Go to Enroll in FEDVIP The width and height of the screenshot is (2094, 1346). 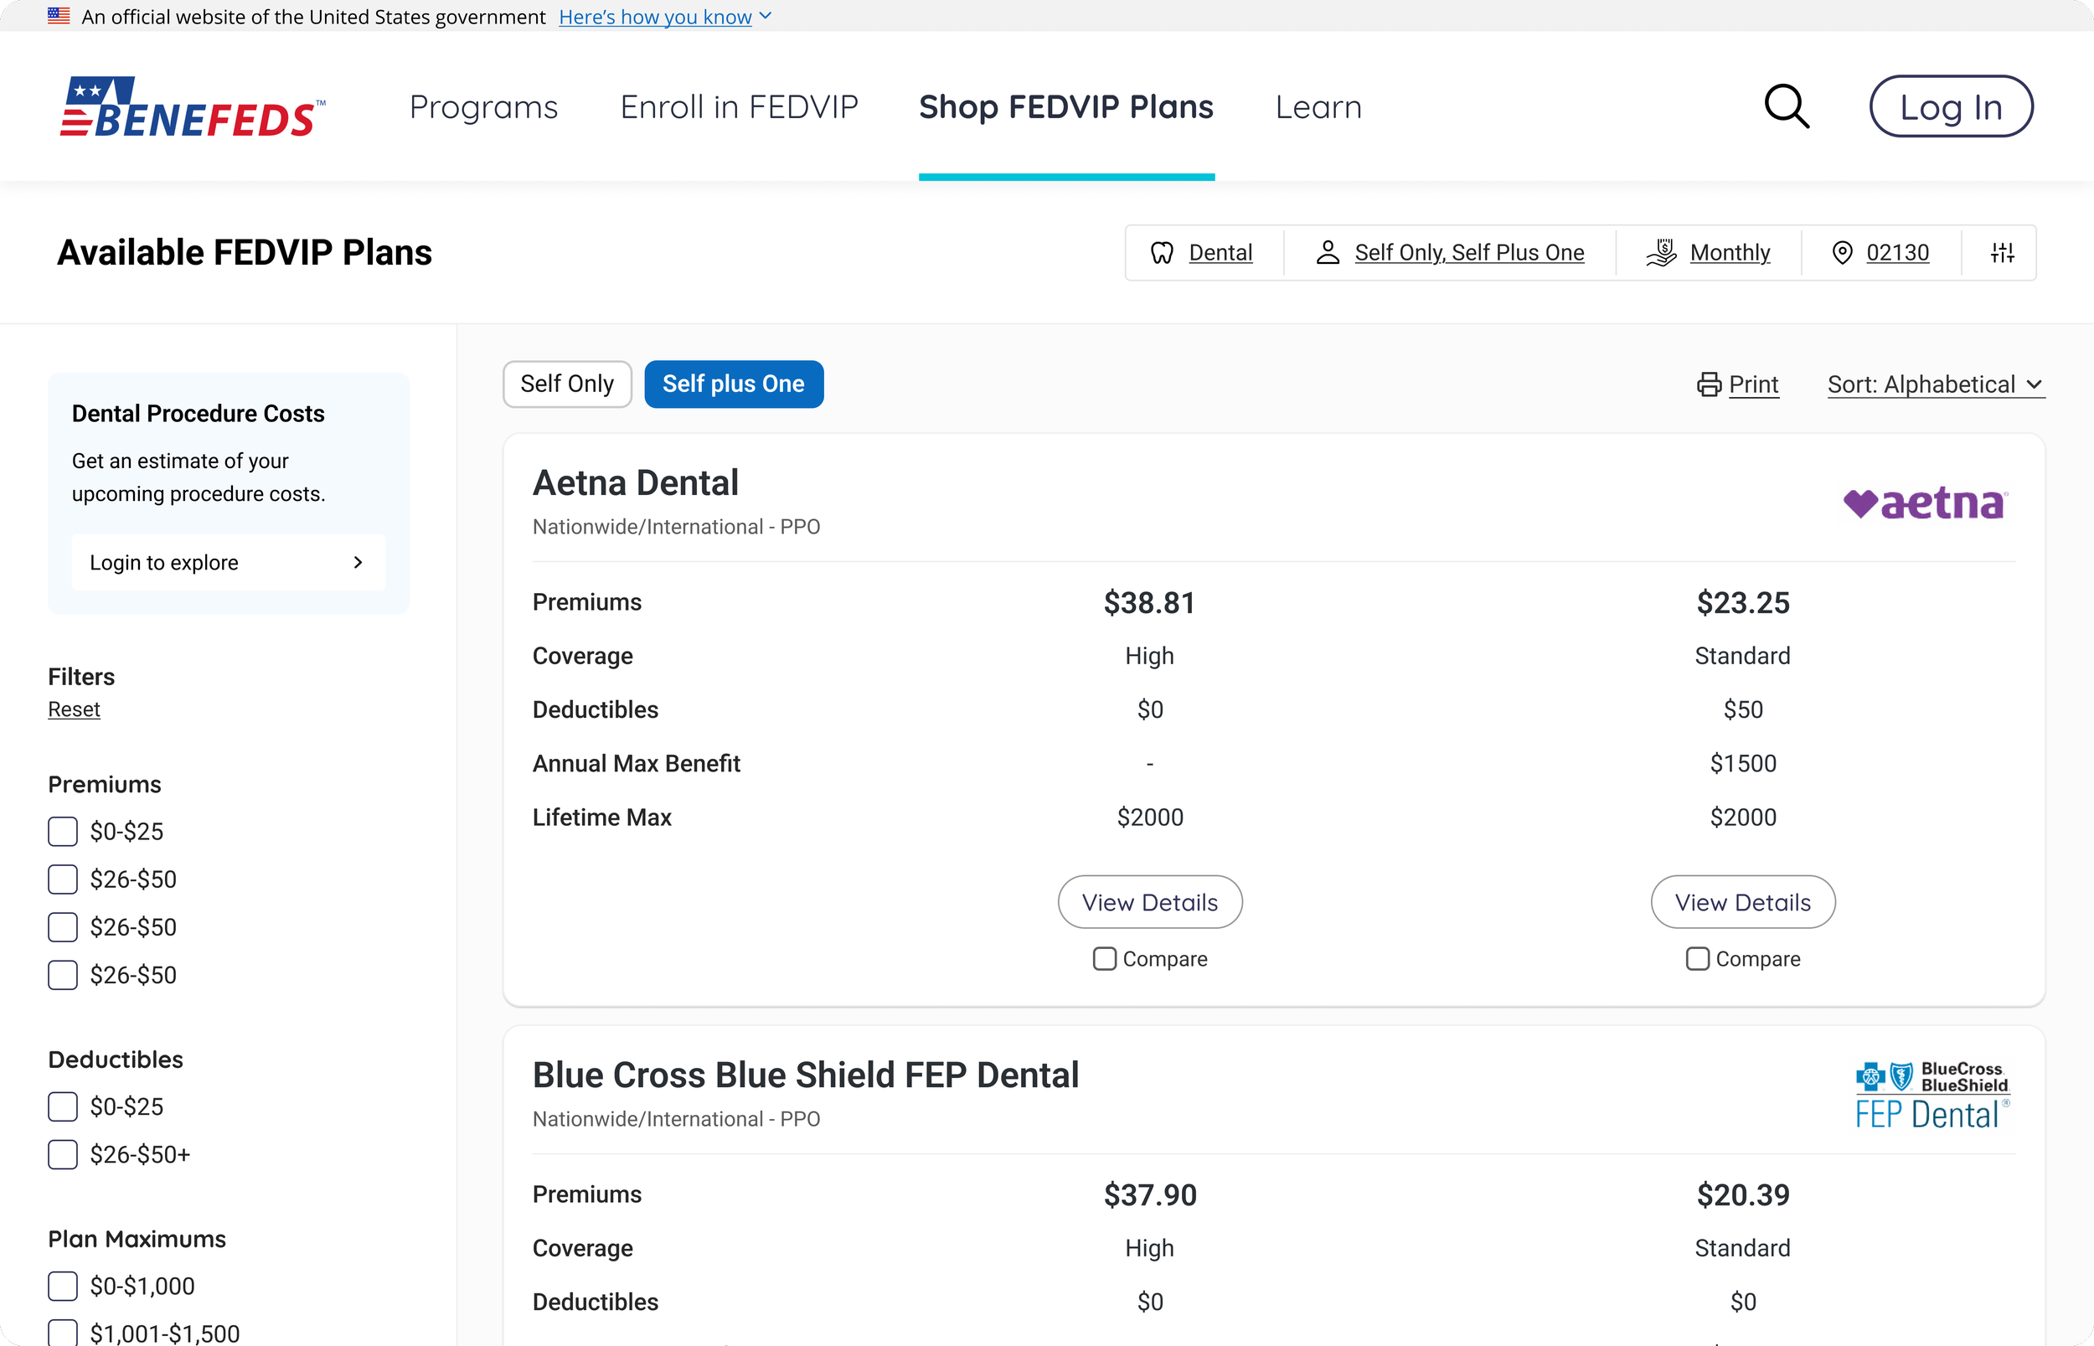click(x=740, y=106)
